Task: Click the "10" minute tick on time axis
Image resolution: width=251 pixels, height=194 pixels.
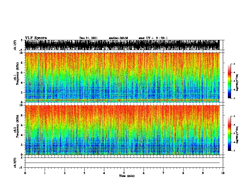Action: click(x=223, y=173)
